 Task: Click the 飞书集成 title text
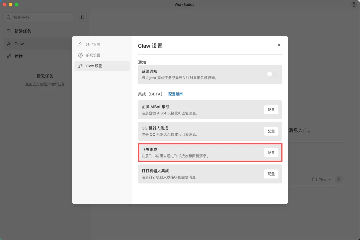149,150
